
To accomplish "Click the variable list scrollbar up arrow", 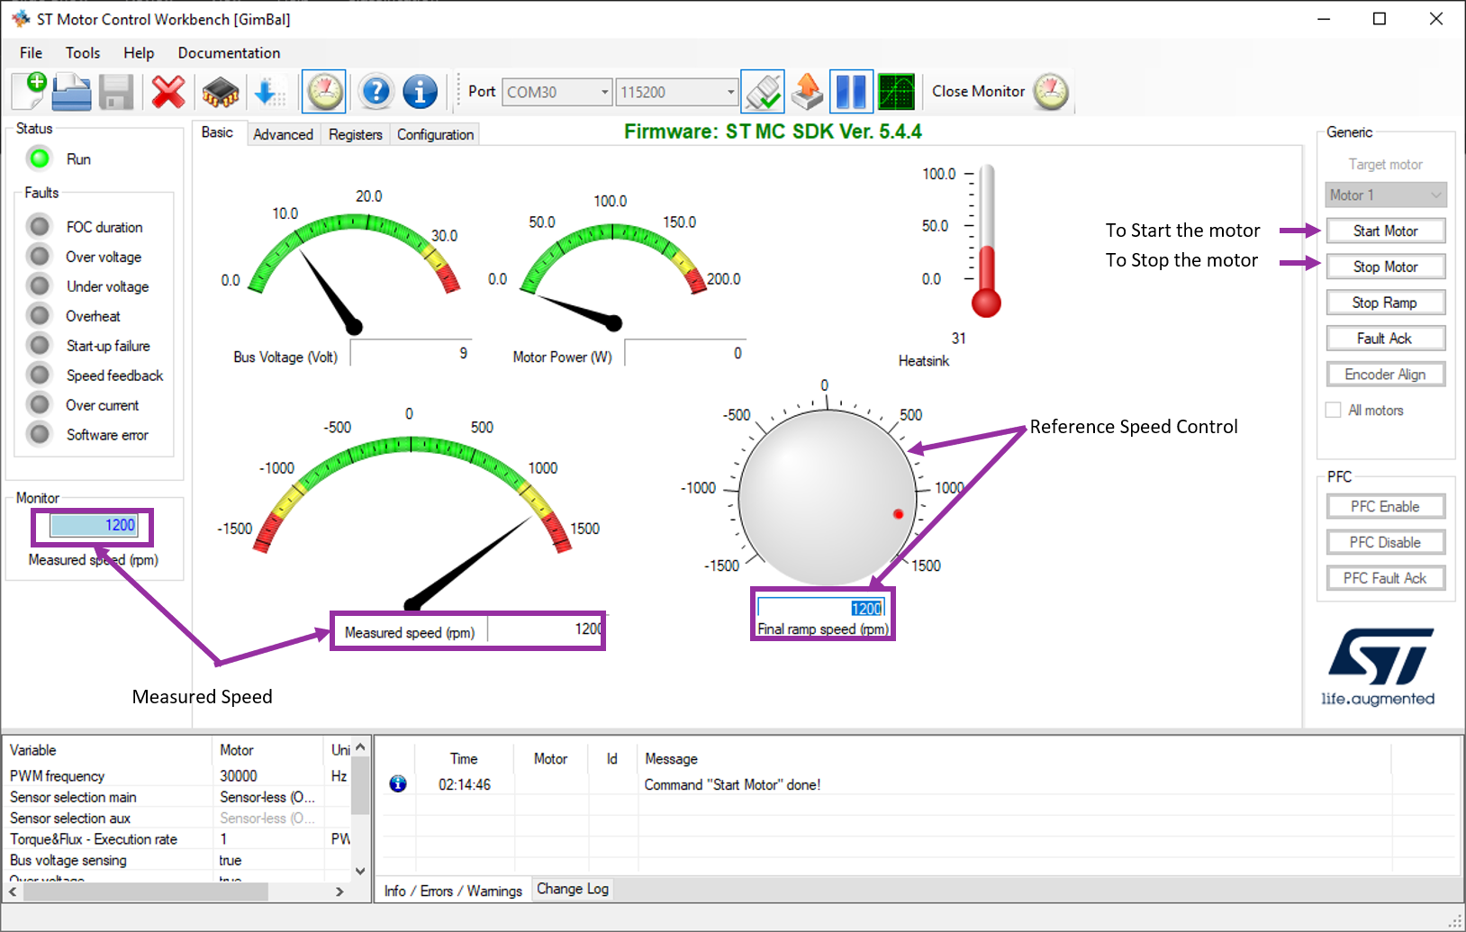I will 360,747.
